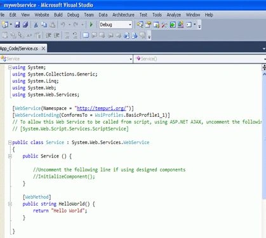
Task: Click the "Hello World" string literal
Action: click(68, 211)
